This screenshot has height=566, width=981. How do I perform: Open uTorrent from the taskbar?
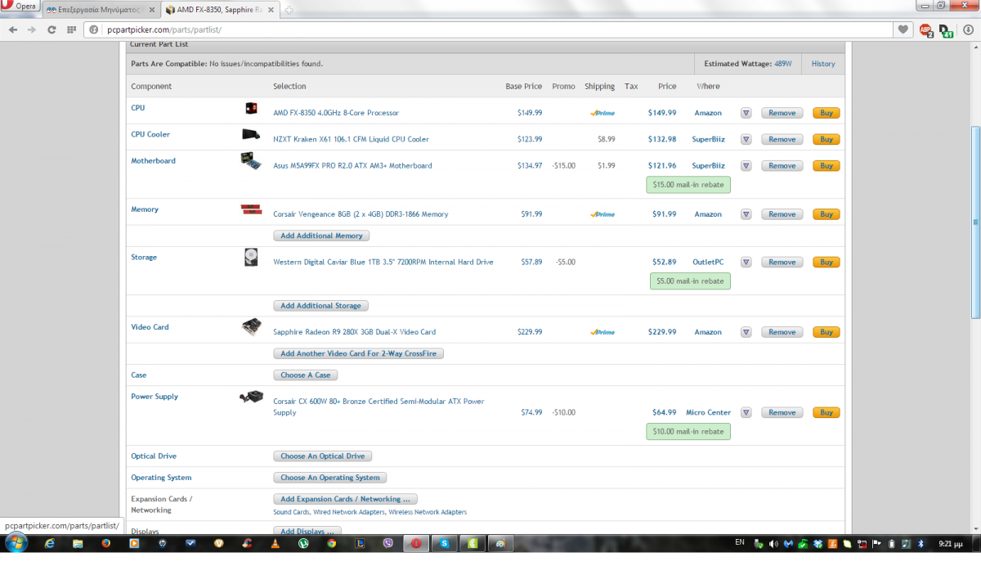click(x=302, y=543)
